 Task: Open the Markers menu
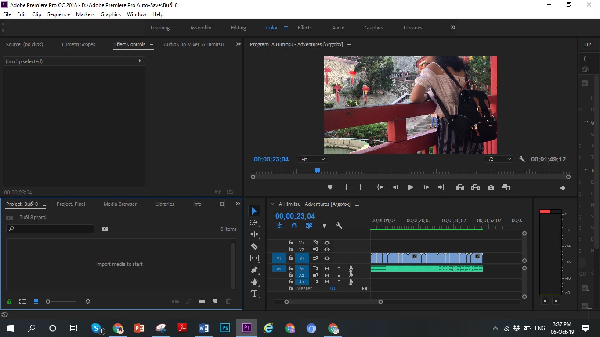coord(85,14)
